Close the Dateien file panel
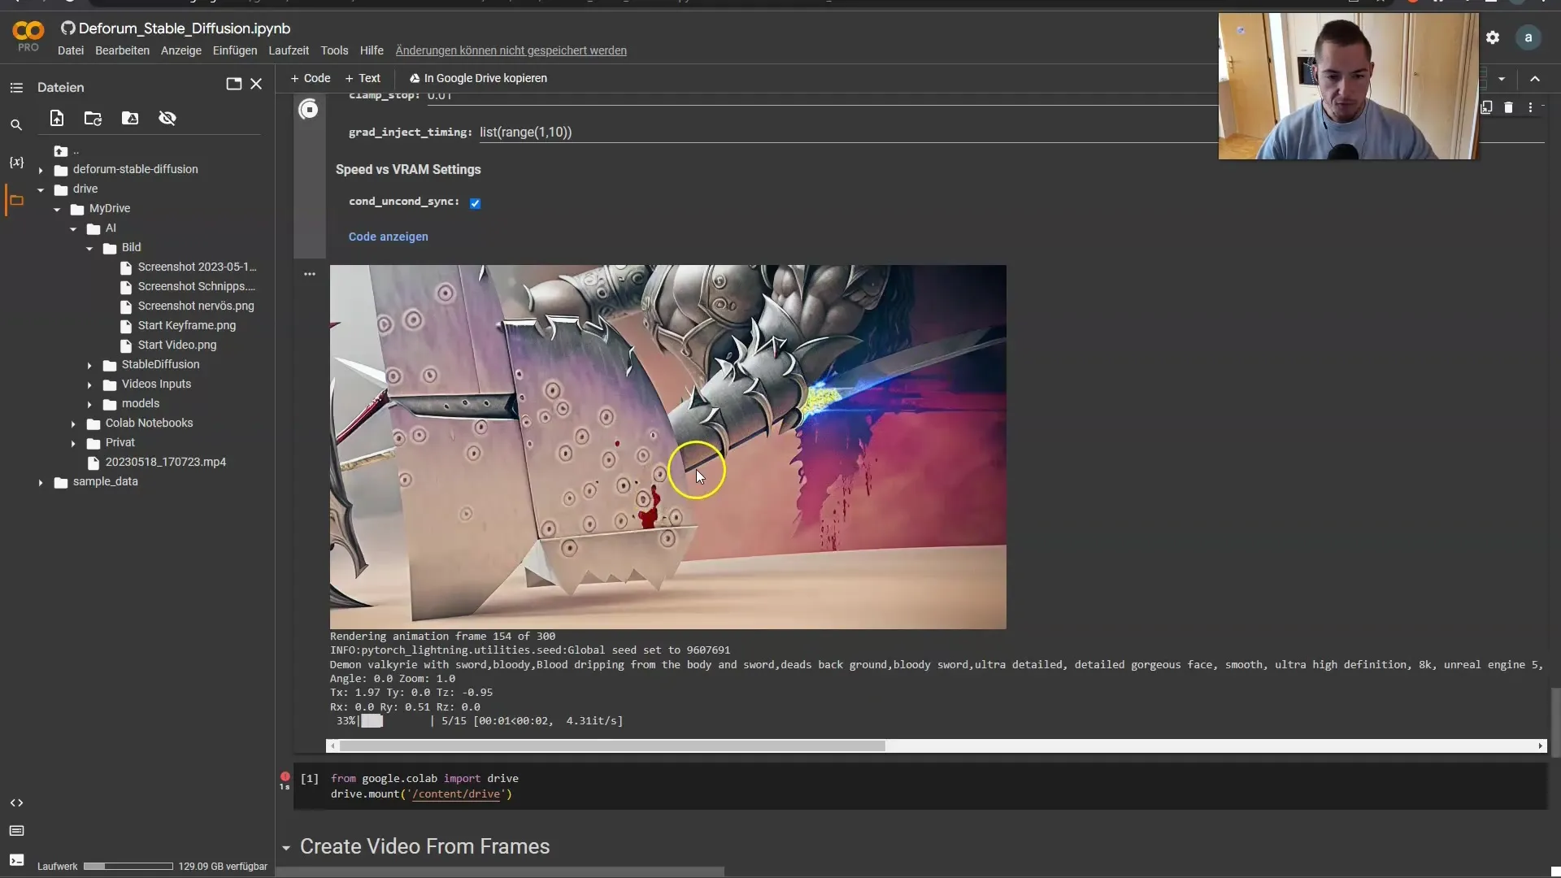 (256, 84)
